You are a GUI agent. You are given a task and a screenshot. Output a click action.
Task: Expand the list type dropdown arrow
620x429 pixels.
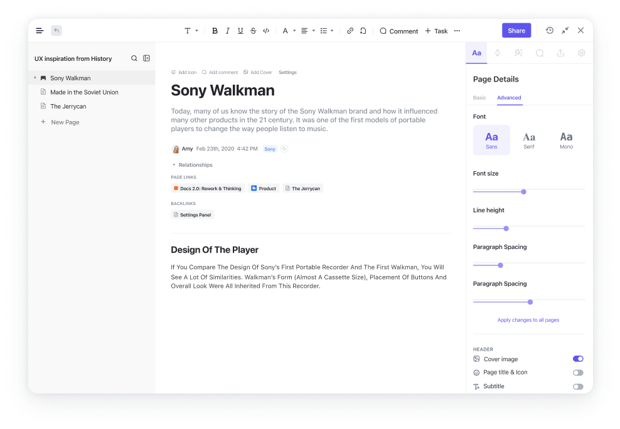(332, 31)
